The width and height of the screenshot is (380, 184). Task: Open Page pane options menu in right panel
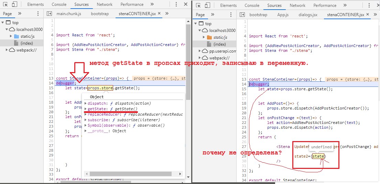231,15
